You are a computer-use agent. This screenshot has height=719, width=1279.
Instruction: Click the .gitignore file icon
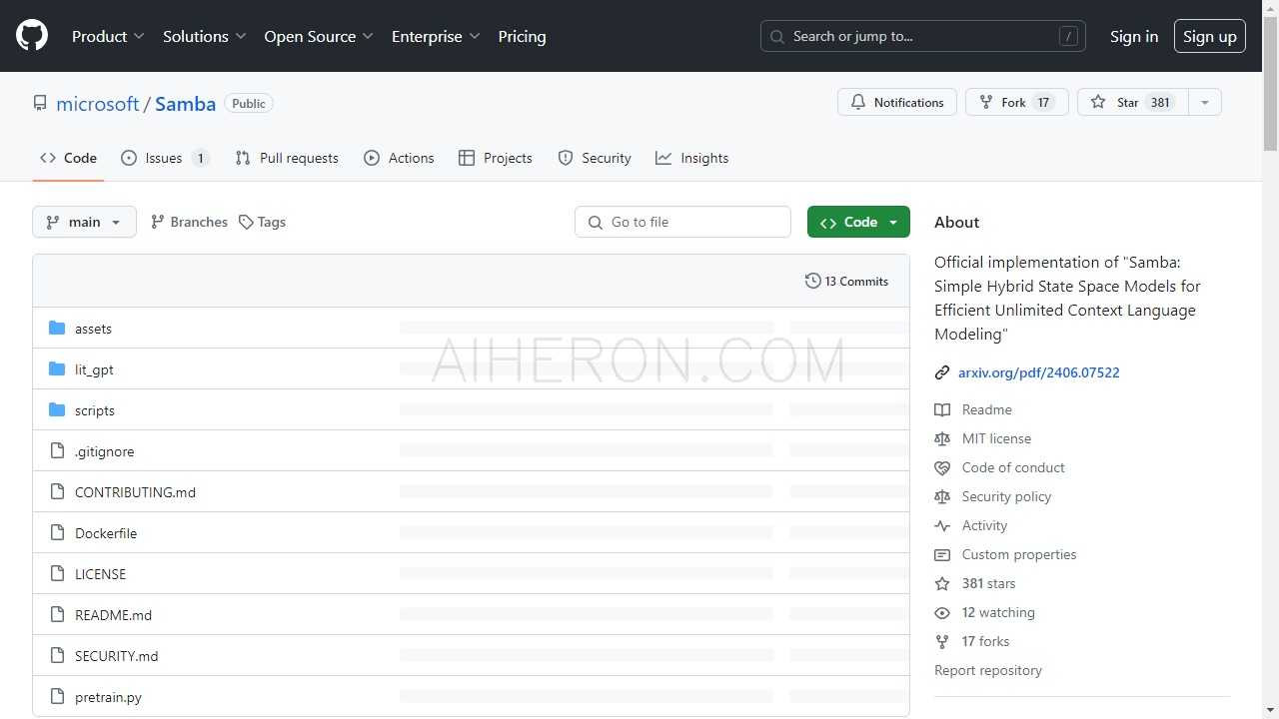click(57, 451)
